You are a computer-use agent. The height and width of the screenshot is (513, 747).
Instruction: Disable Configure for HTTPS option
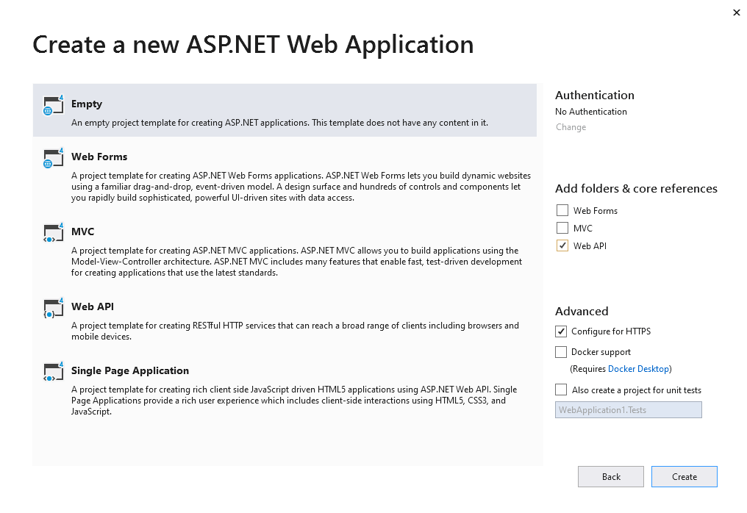point(562,331)
